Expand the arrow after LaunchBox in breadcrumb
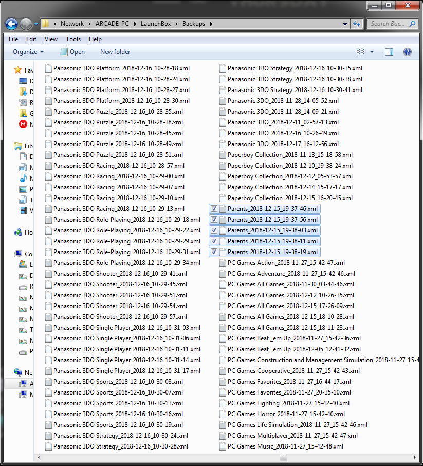This screenshot has width=423, height=466. tap(177, 24)
